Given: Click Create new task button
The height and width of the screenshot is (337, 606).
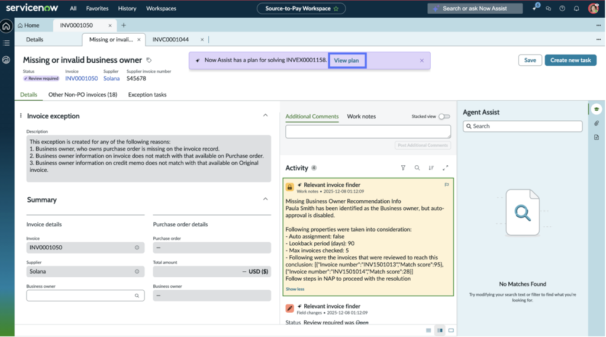Looking at the screenshot, I should click(x=570, y=60).
